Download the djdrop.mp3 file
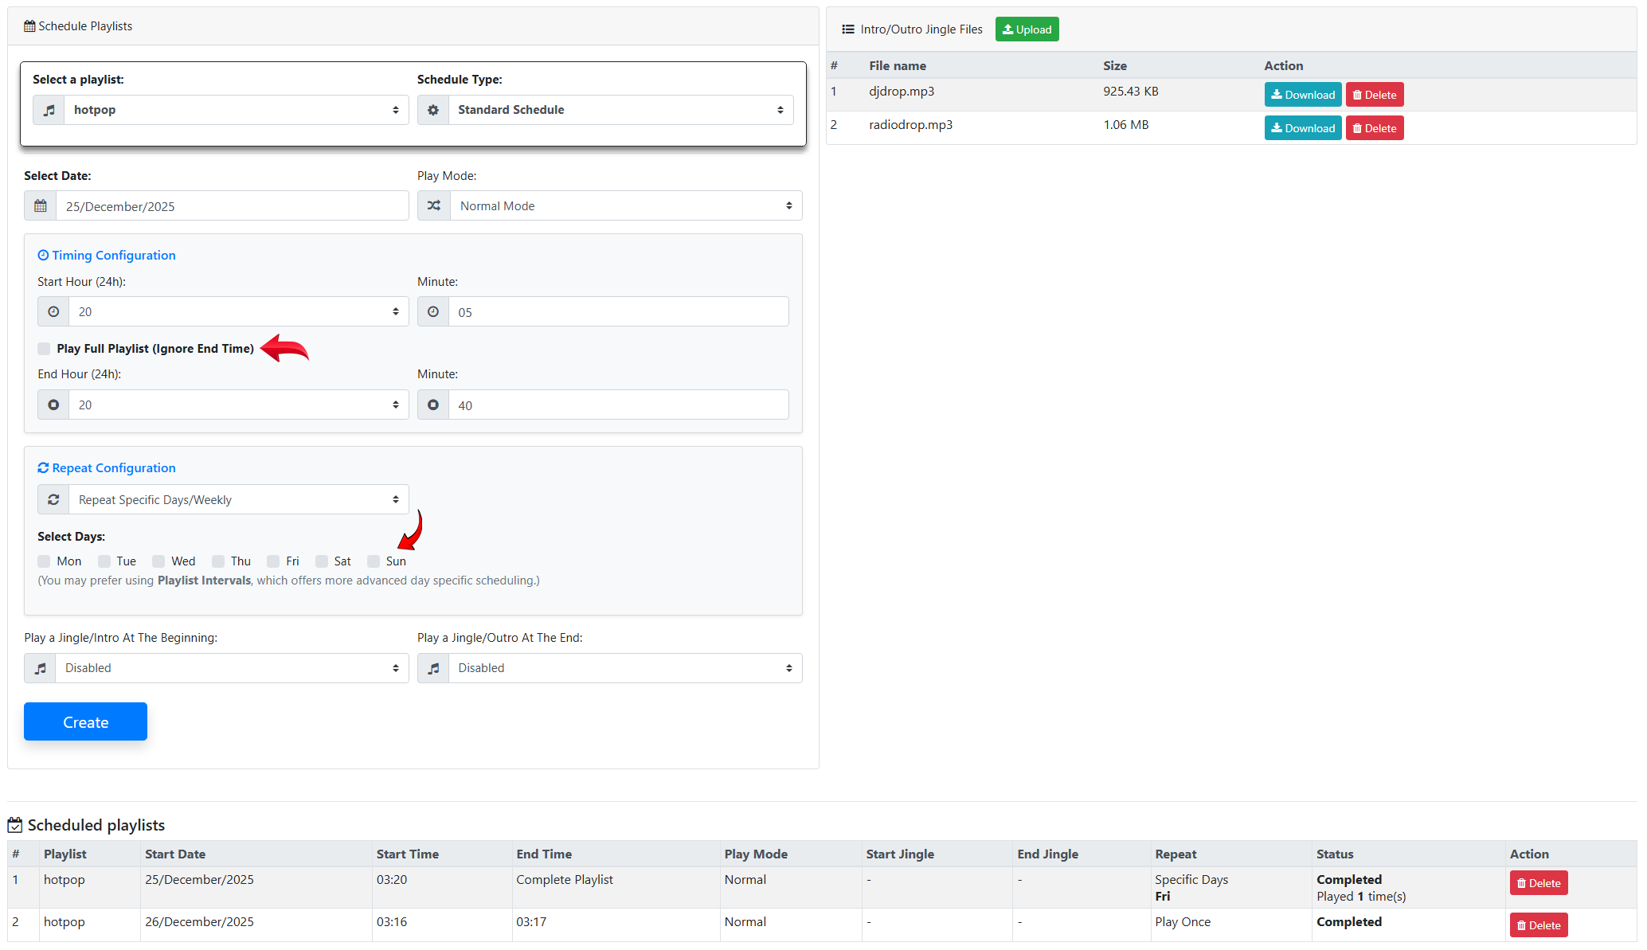 pos(1302,95)
